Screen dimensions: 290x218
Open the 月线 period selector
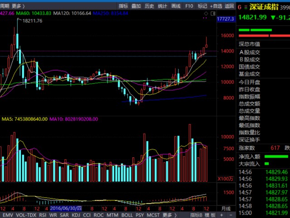[226, 208]
